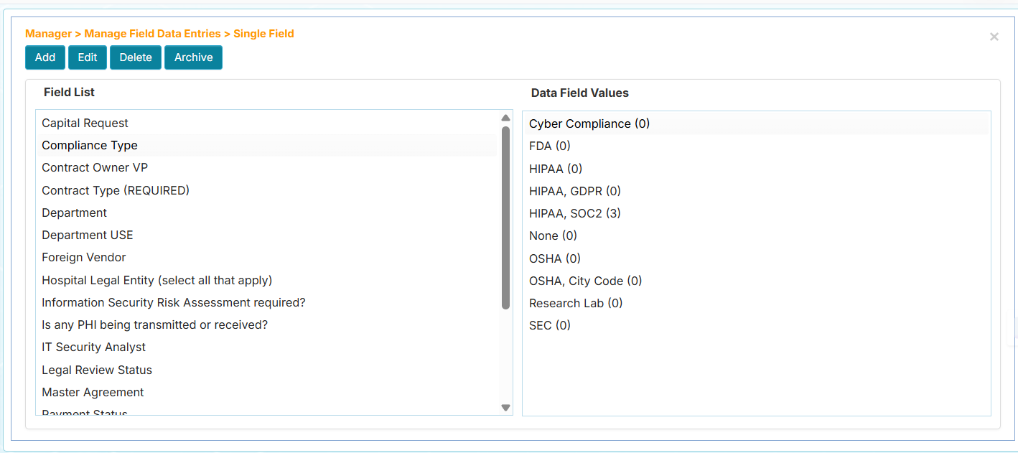Select Legal Review Status field

[96, 370]
